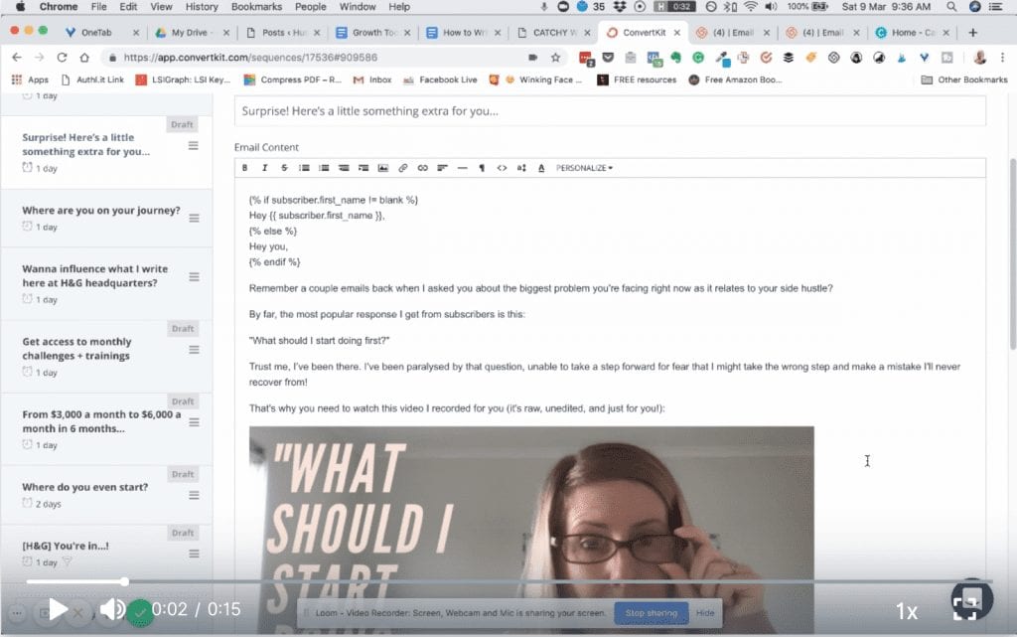Switch to the My Drive browser tab
This screenshot has width=1017, height=637.
(x=190, y=33)
